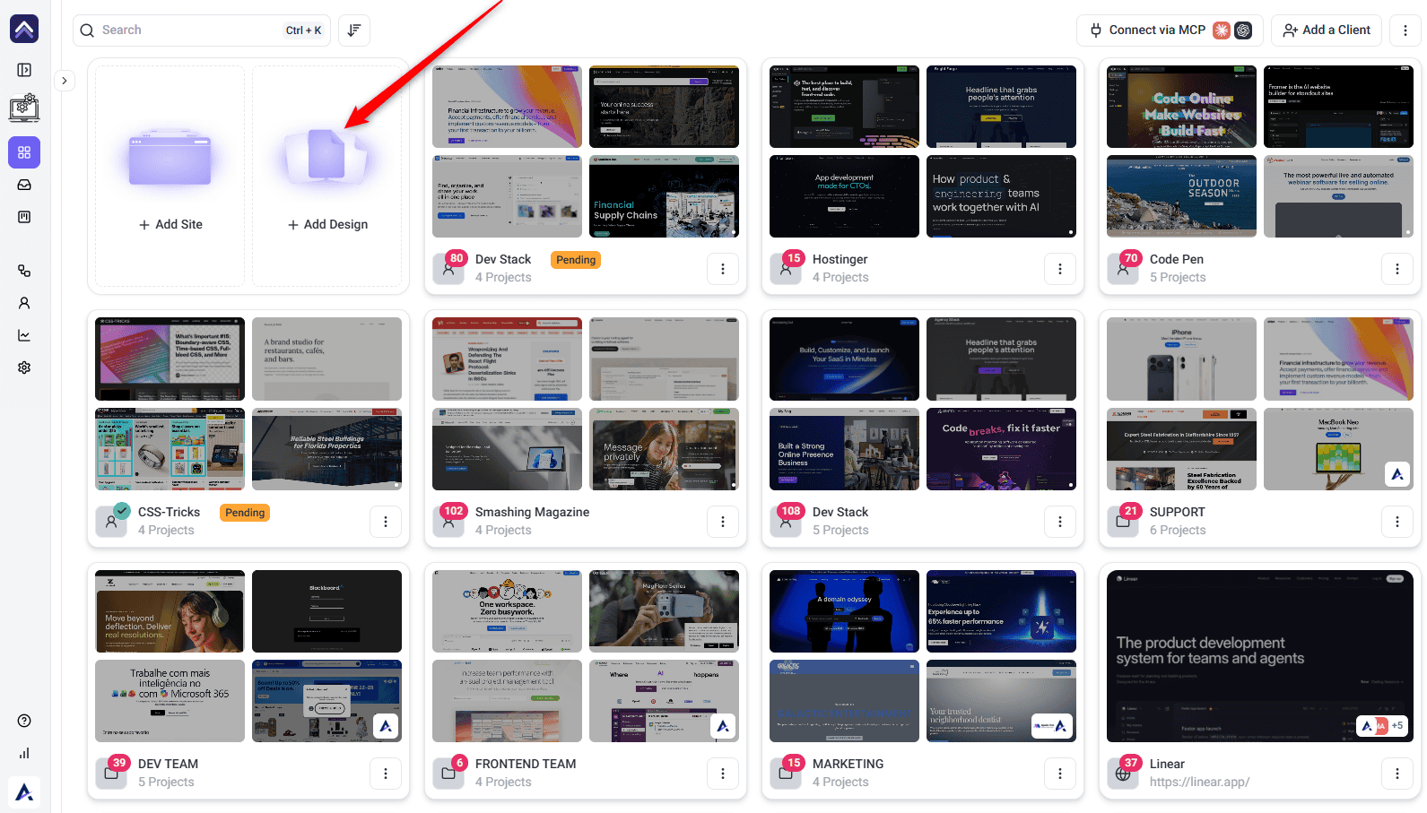Open the top-right three-dot options menu
The width and height of the screenshot is (1427, 813).
pos(1405,30)
